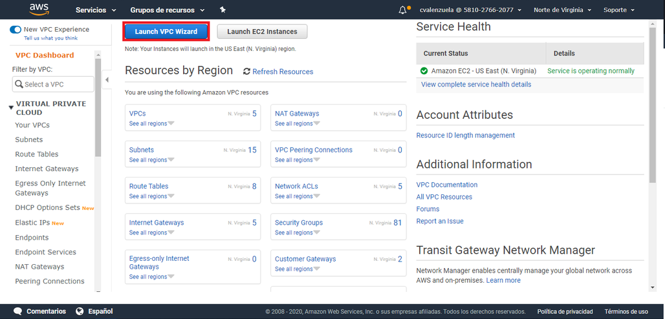Go to Subnets in sidebar
665x319 pixels.
tap(29, 139)
